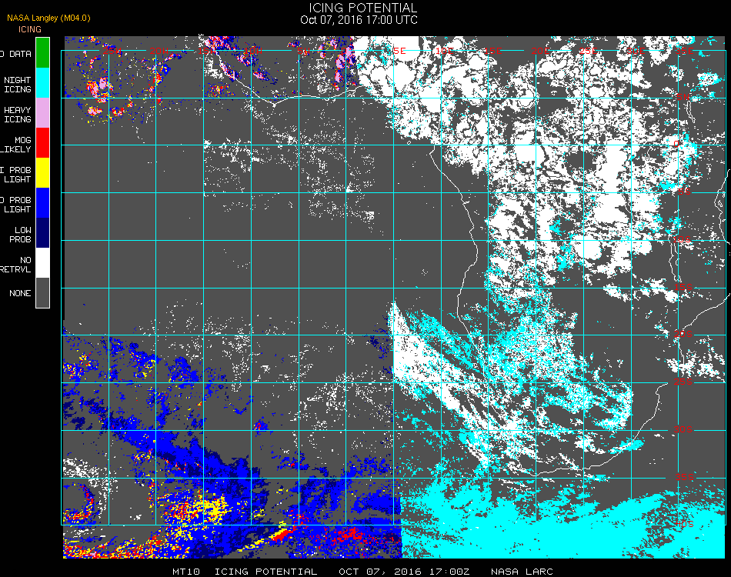Image resolution: width=731 pixels, height=577 pixels.
Task: Click the 20E longitude label
Action: 540,51
